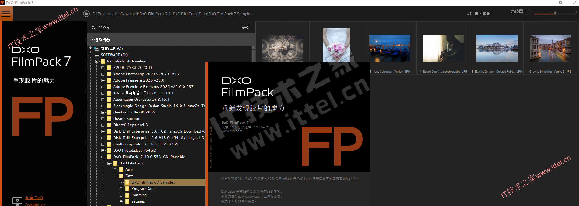Click the sort arrows icon
The height and width of the screenshot is (206, 579).
tap(469, 14)
